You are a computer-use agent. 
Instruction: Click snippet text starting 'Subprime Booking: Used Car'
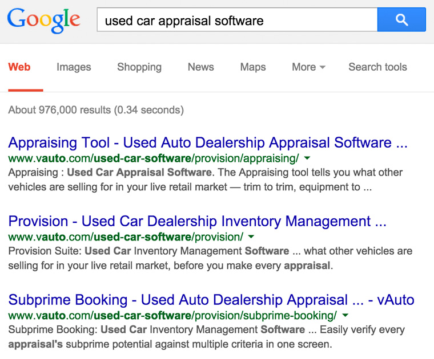coord(207,337)
